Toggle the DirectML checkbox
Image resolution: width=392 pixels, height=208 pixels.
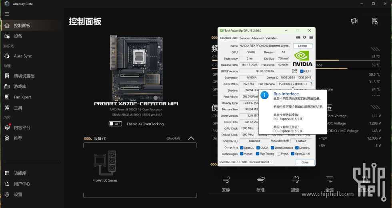[x=297, y=148]
